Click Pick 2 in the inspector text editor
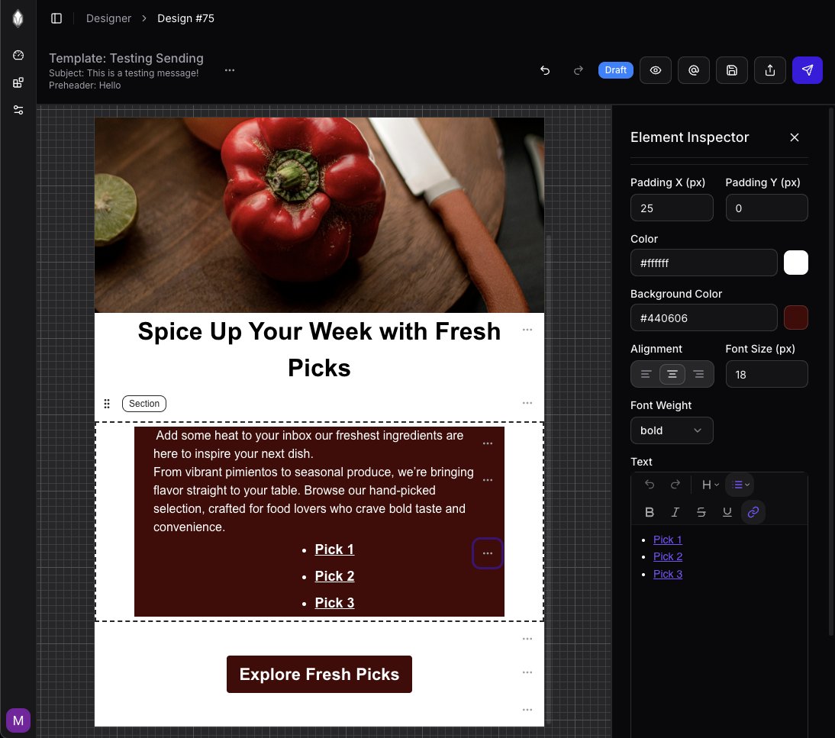Viewport: 835px width, 738px height. (668, 556)
